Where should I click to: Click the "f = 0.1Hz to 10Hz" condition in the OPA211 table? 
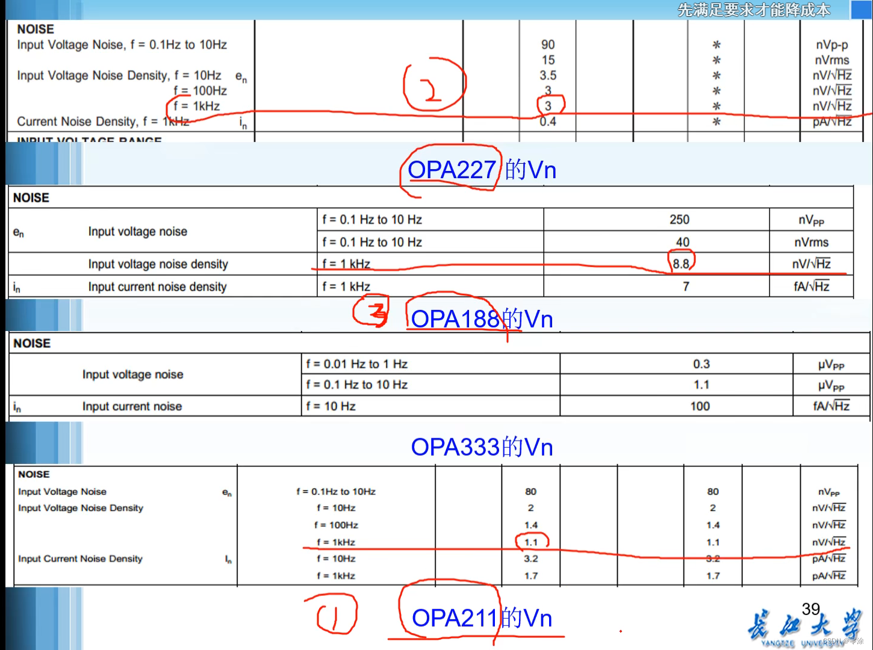[336, 491]
